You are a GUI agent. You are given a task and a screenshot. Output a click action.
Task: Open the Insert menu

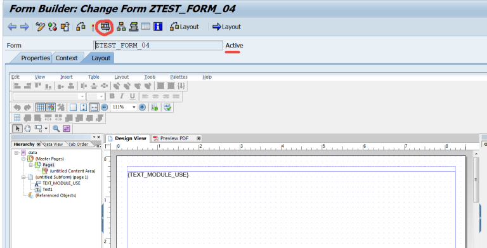coord(66,77)
